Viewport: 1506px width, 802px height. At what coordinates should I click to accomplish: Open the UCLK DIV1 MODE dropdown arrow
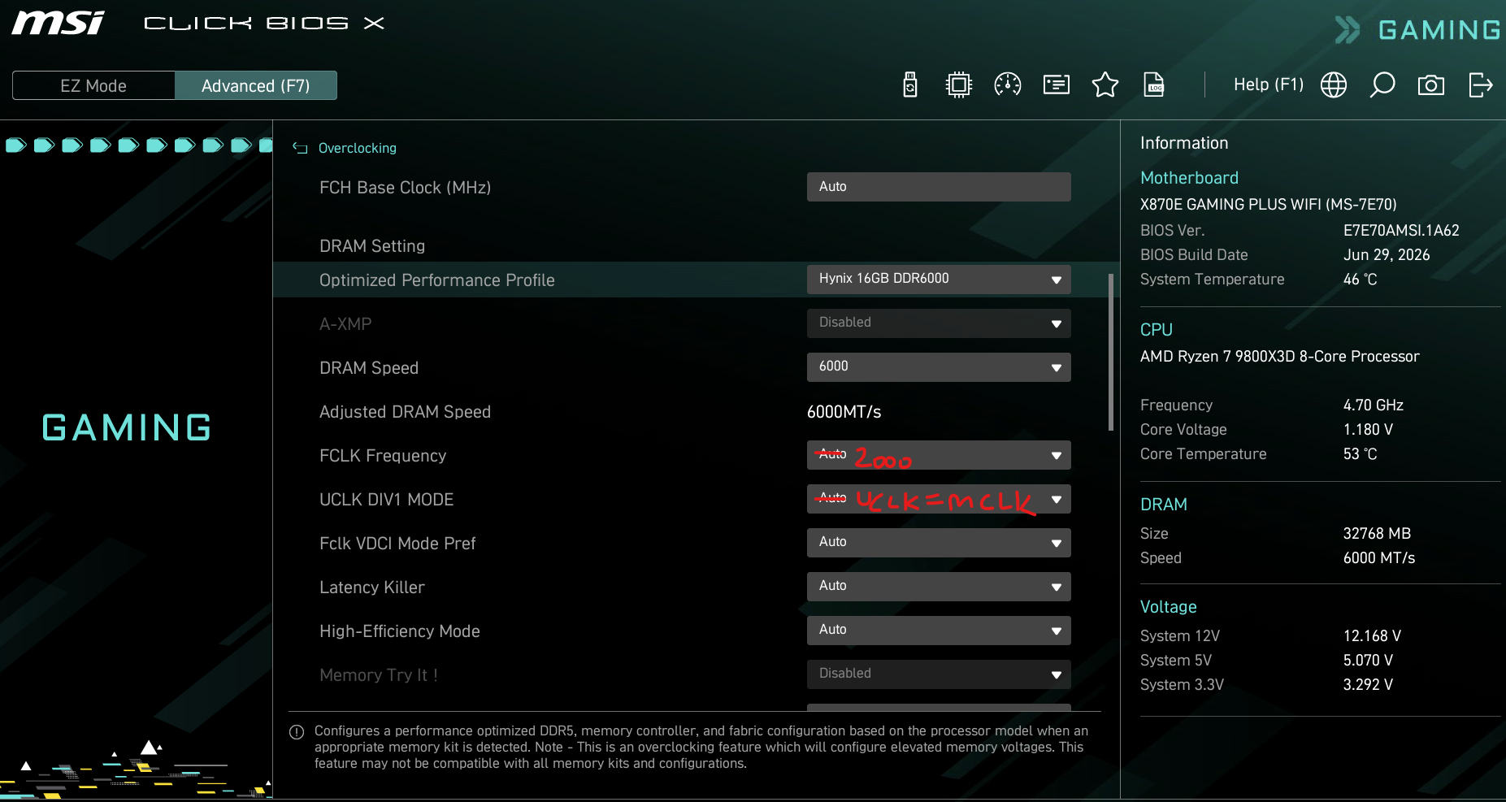pyautogui.click(x=1057, y=500)
